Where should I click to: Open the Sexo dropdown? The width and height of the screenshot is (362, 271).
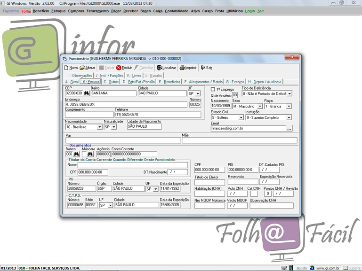tap(260, 106)
